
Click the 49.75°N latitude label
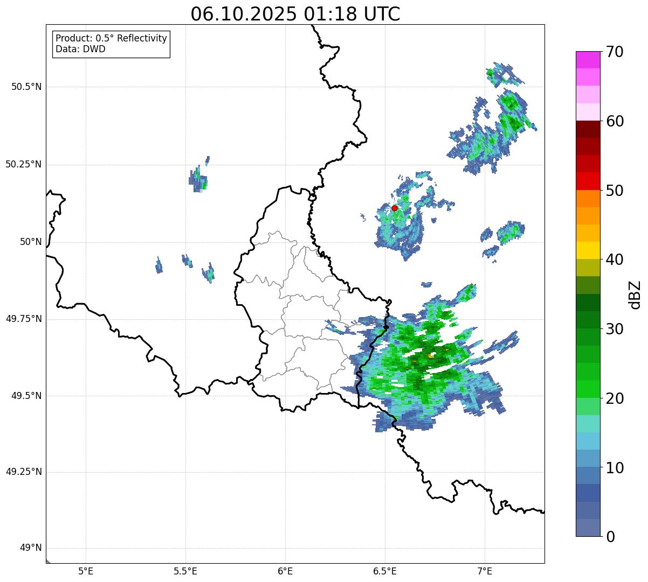(x=24, y=319)
